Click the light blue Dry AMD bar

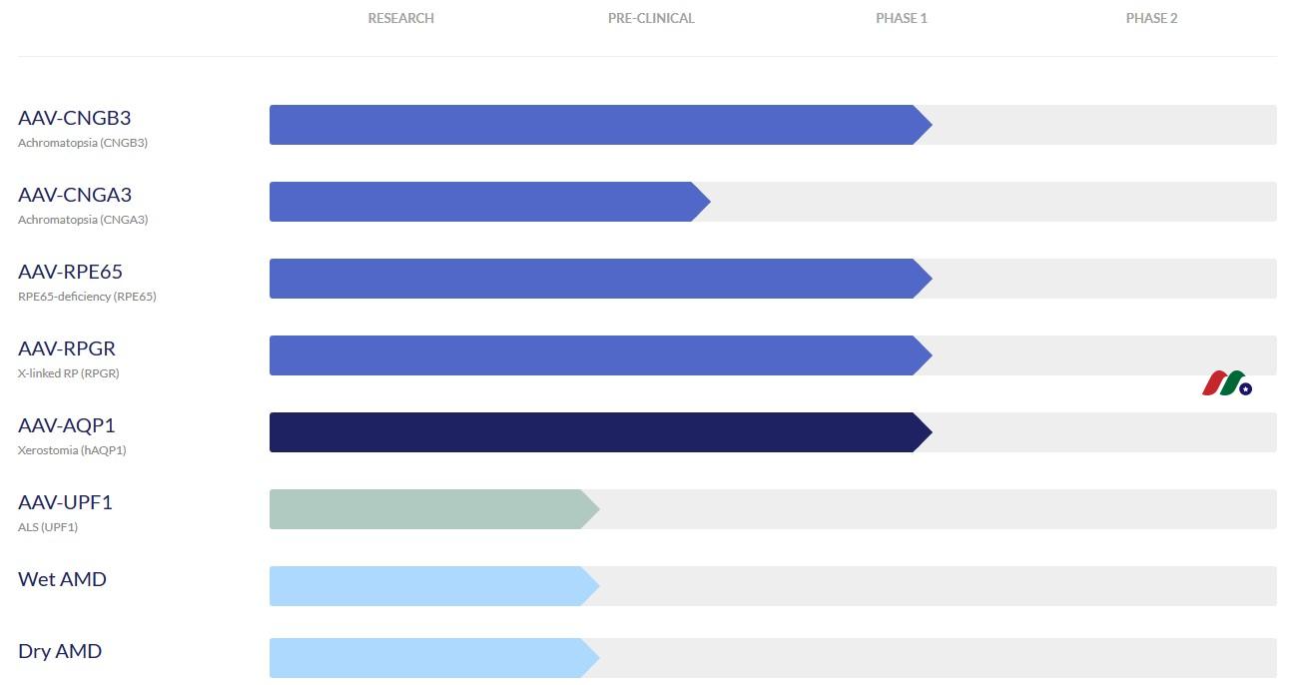434,658
